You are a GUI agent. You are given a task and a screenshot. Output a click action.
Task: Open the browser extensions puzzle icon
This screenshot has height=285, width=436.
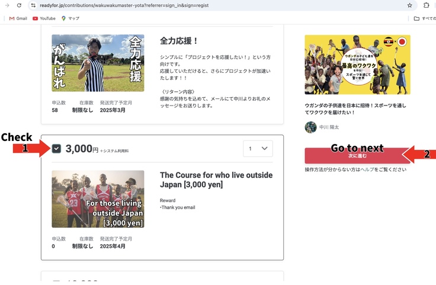(426, 5)
